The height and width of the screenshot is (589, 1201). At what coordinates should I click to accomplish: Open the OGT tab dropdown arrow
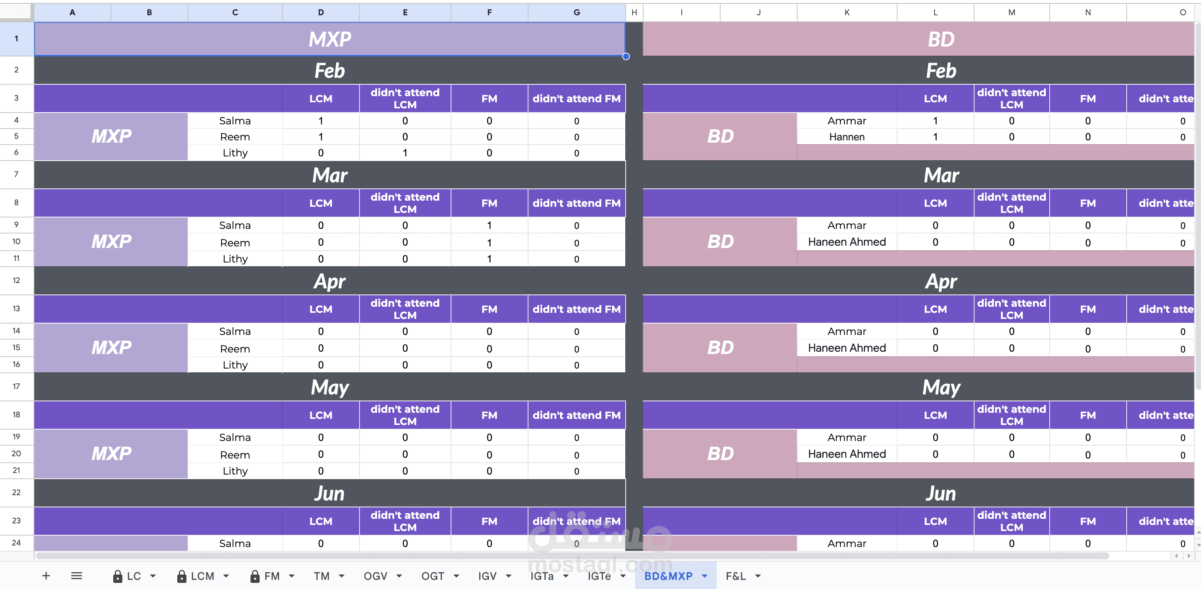(456, 576)
